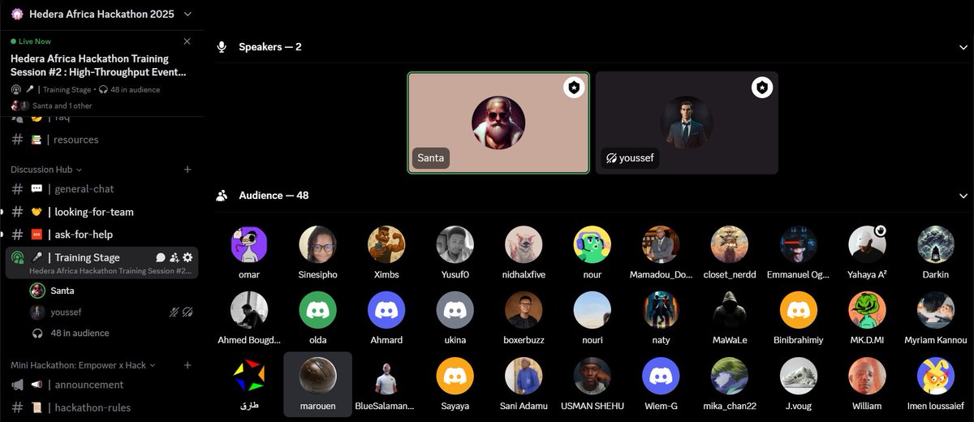Screen dimensions: 974x422
Task: Click Yusuf0's avatar in audience
Action: tap(455, 244)
